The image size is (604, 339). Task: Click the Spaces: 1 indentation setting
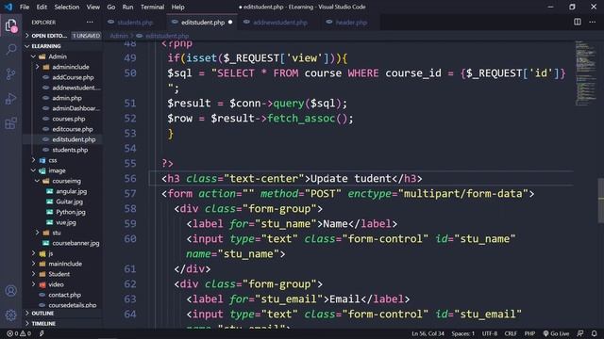point(462,333)
